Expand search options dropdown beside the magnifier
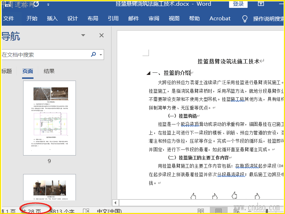 (x=101, y=55)
